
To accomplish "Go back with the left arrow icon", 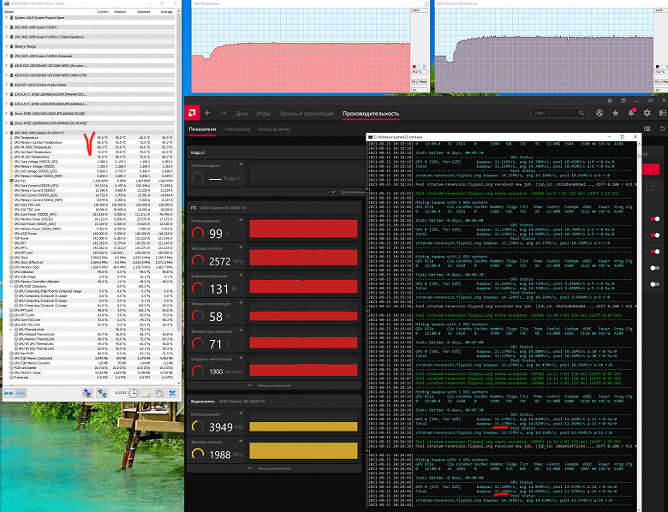I will pos(208,113).
